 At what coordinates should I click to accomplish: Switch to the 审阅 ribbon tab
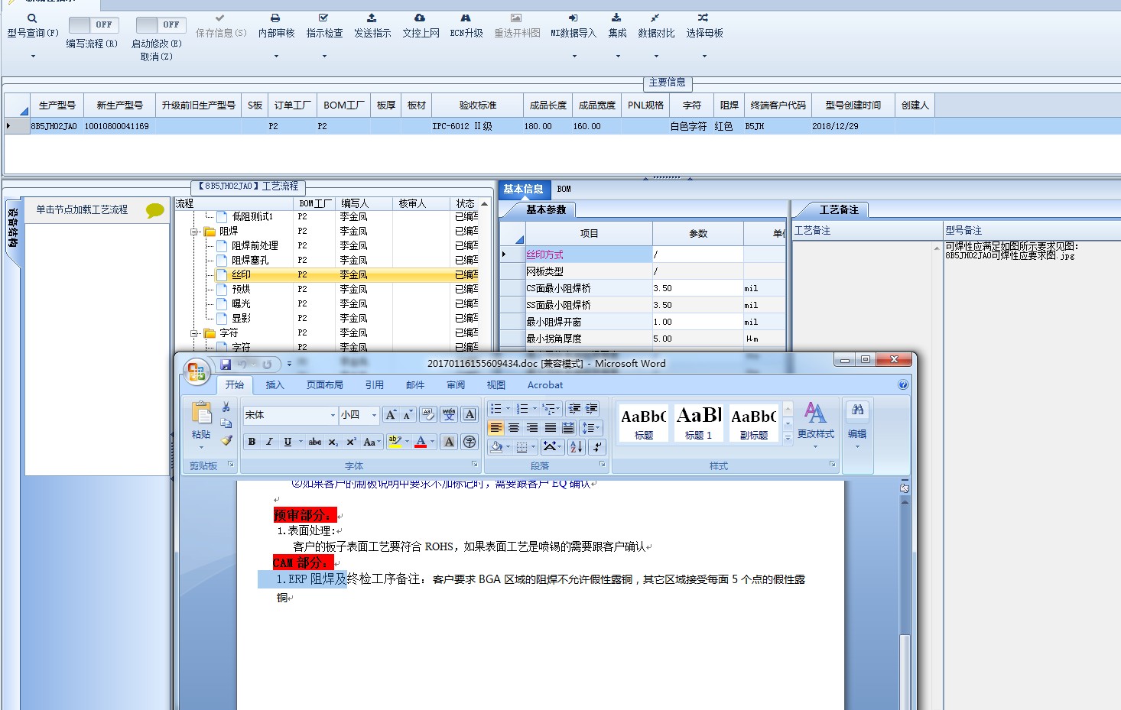pos(456,385)
